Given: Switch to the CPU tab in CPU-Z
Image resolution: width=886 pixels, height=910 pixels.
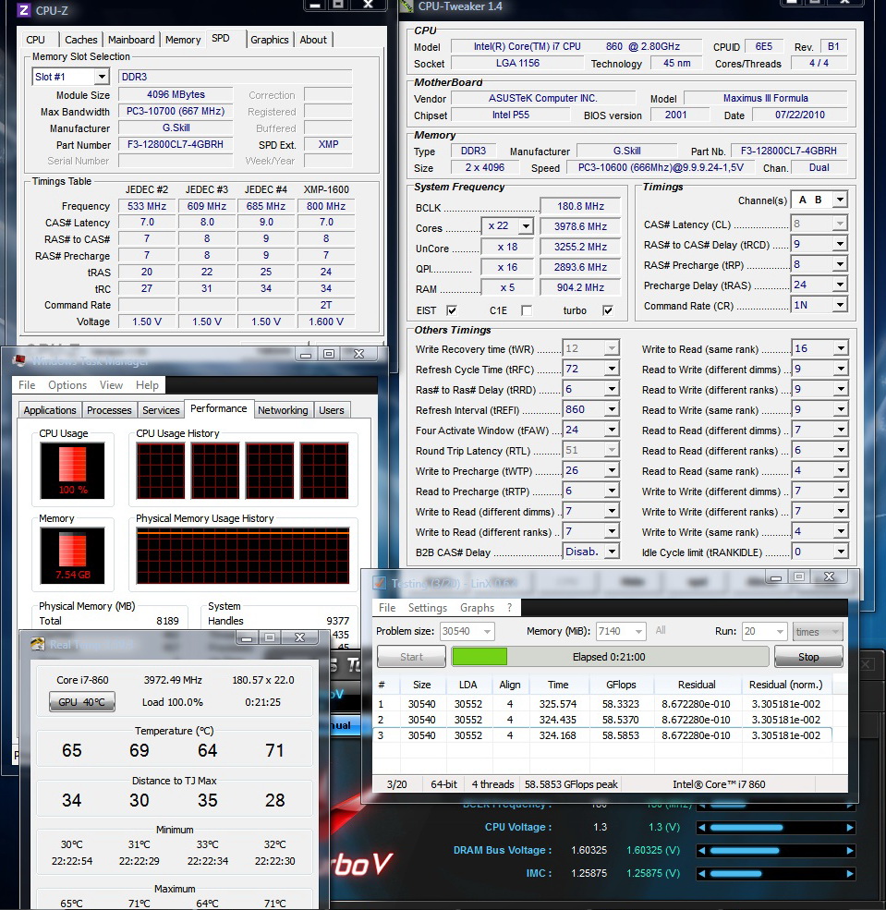Looking at the screenshot, I should click(x=35, y=40).
